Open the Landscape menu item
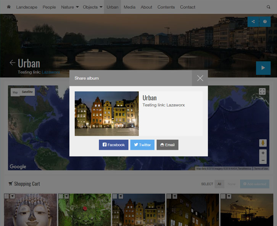The height and width of the screenshot is (226, 277). (27, 7)
